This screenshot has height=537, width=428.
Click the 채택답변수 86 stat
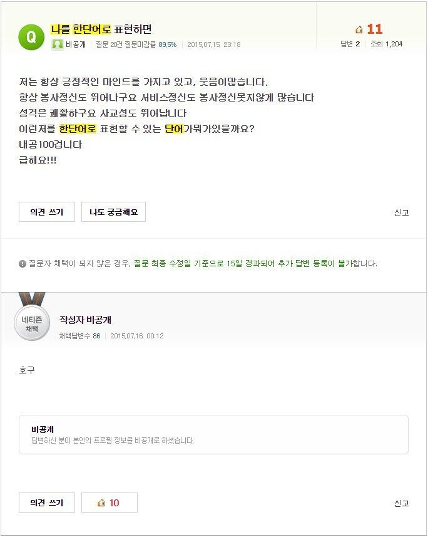click(x=79, y=336)
